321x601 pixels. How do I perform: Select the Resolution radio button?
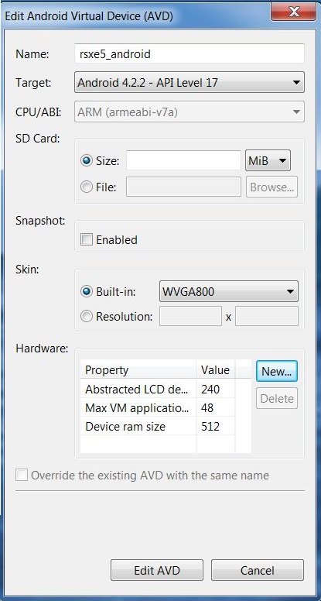coord(87,317)
